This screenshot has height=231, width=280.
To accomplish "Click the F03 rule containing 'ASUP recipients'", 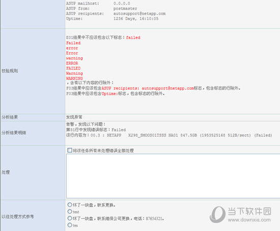I will coord(153,88).
